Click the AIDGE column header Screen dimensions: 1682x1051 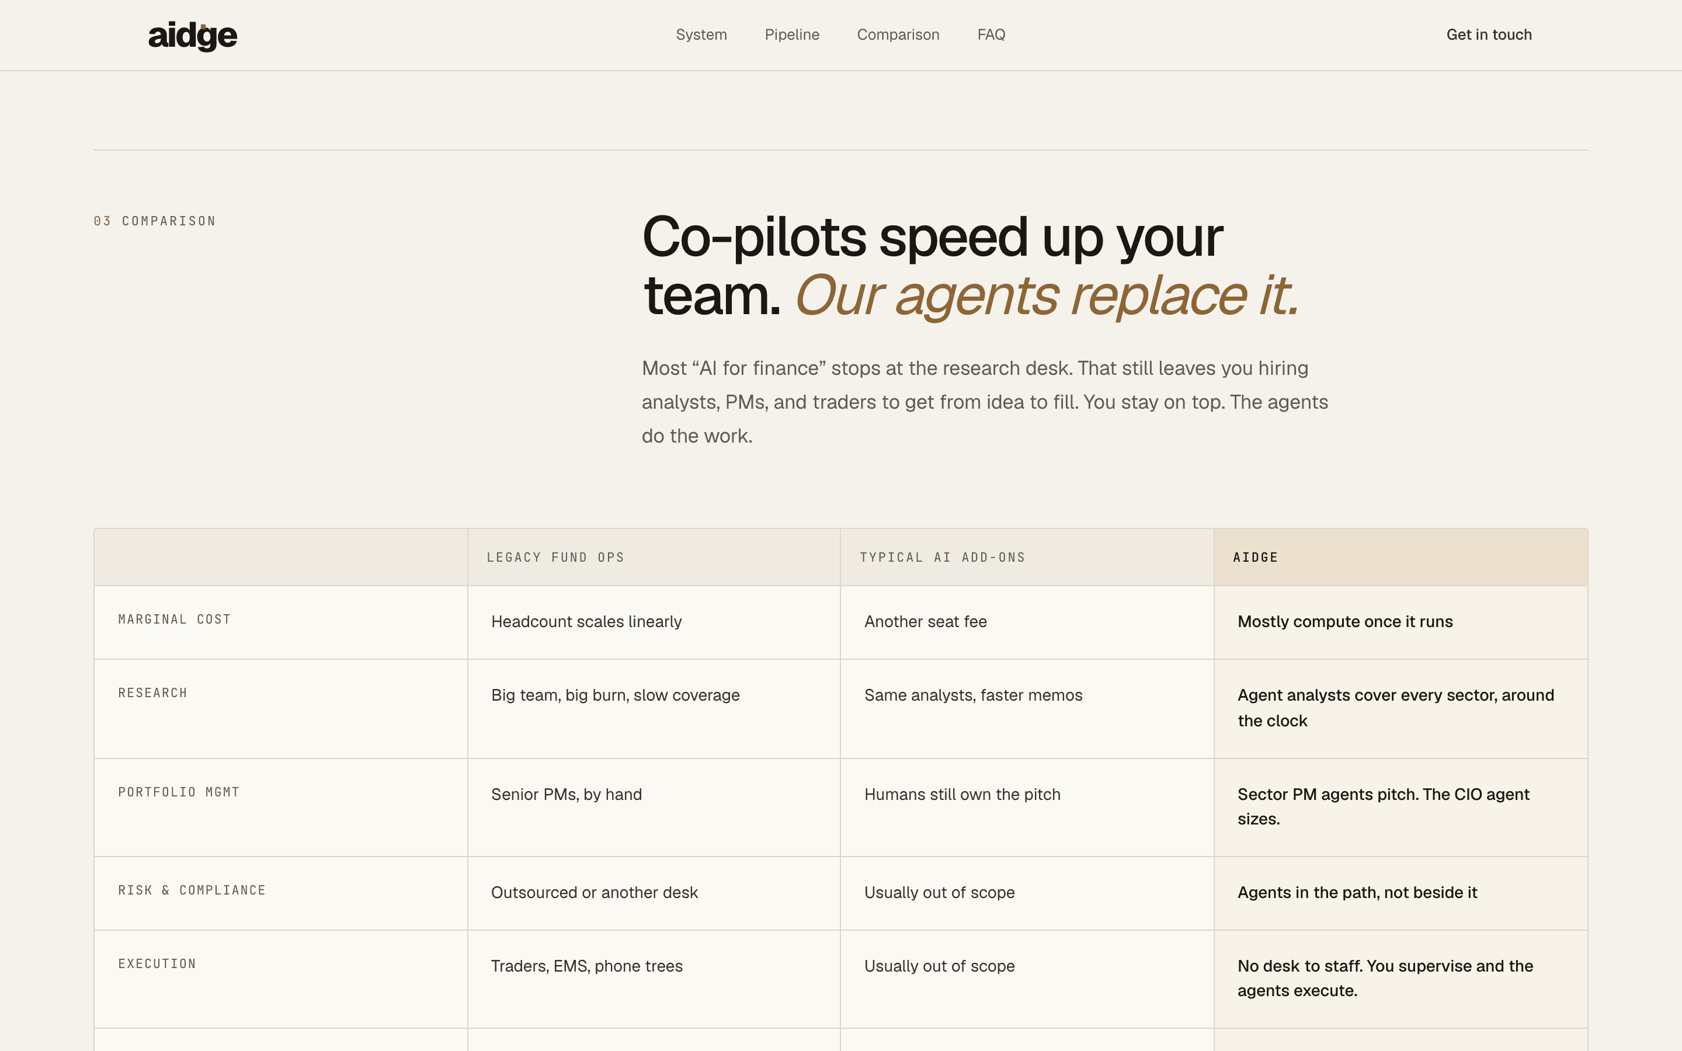tap(1255, 558)
